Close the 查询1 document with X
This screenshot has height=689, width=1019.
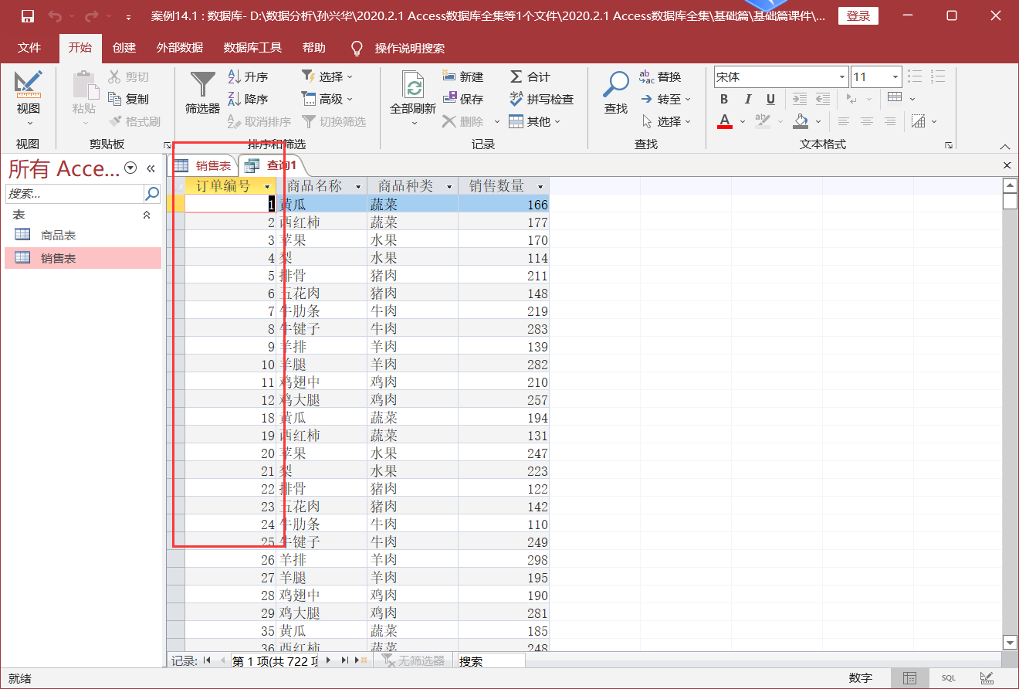pyautogui.click(x=1007, y=165)
